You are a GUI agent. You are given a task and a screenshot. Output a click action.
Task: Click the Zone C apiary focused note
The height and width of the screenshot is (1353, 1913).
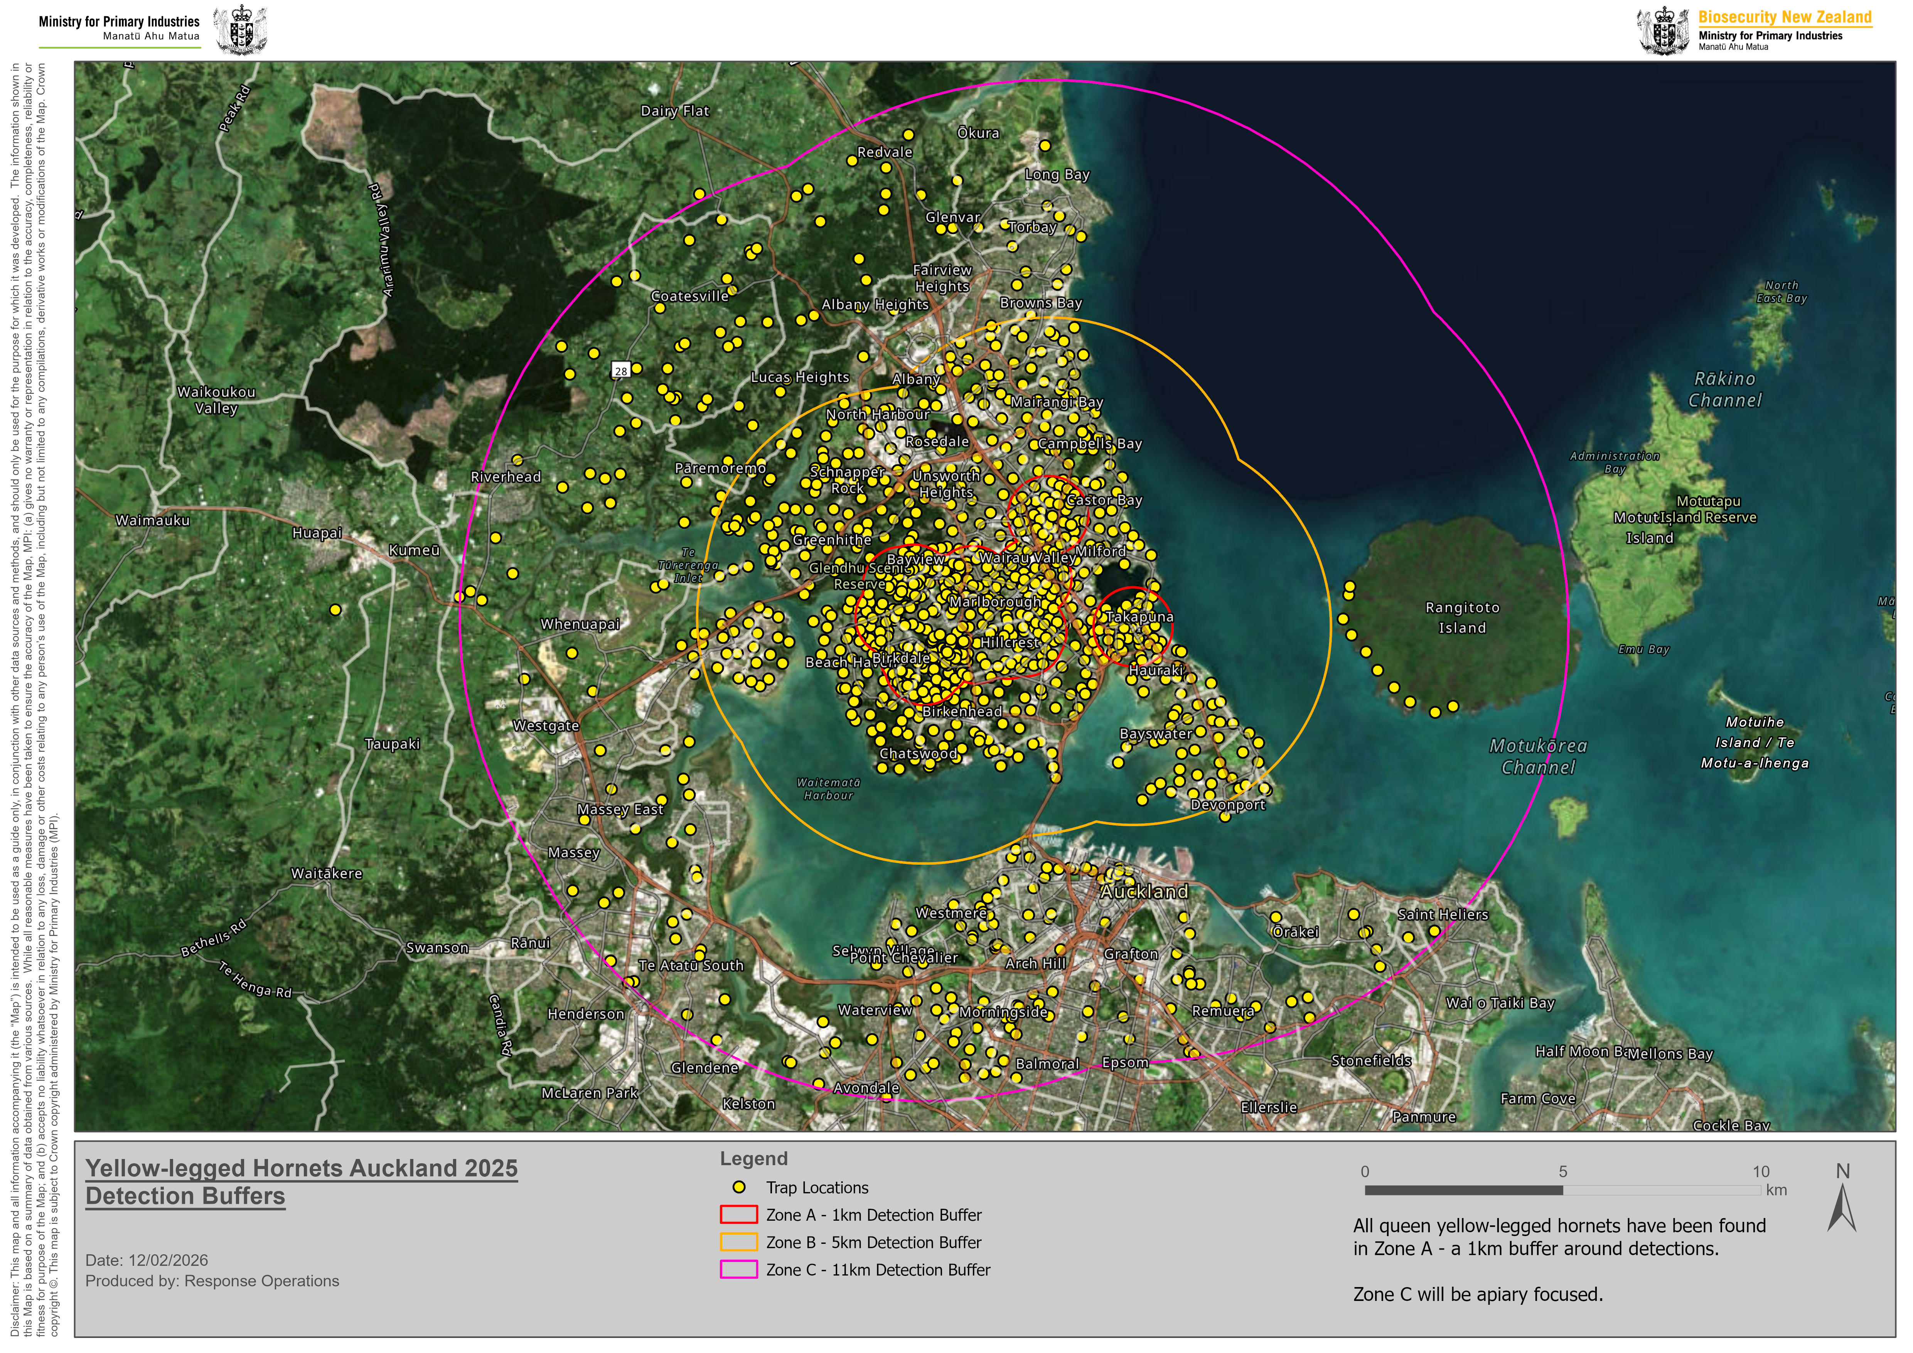[x=1477, y=1295]
